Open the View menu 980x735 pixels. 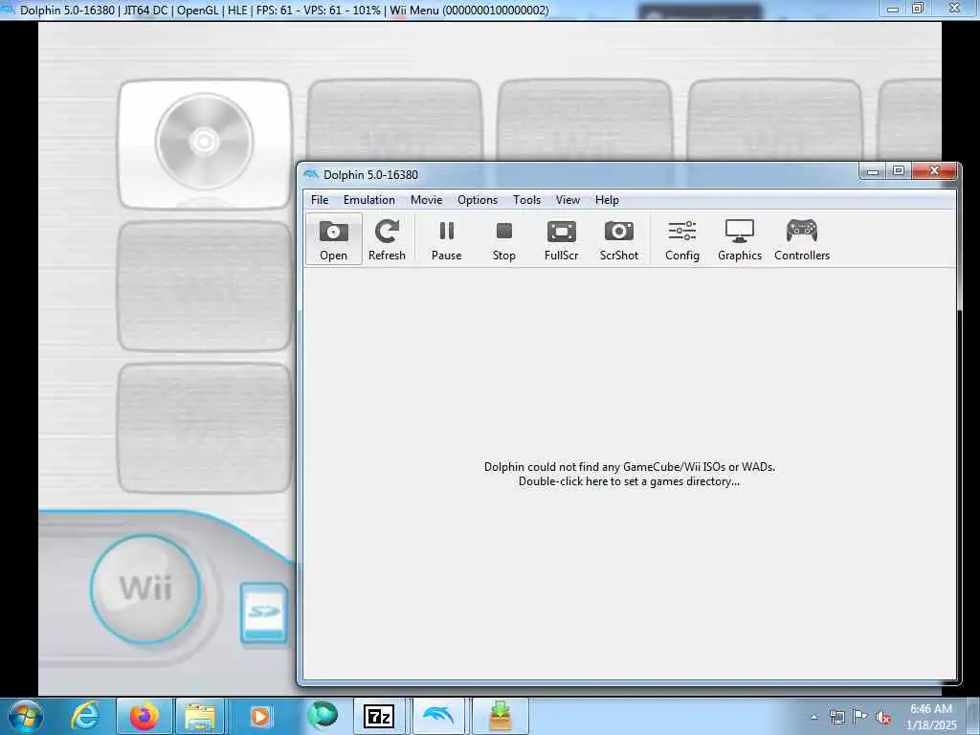coord(568,200)
